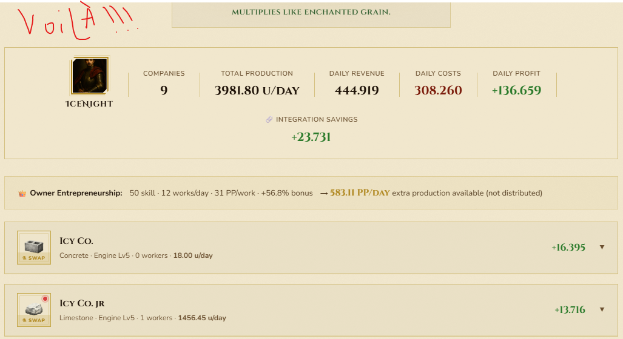Screen dimensions: 623x339
Task: Click the Limestone Engine Lv5 details line
Action: 143,318
